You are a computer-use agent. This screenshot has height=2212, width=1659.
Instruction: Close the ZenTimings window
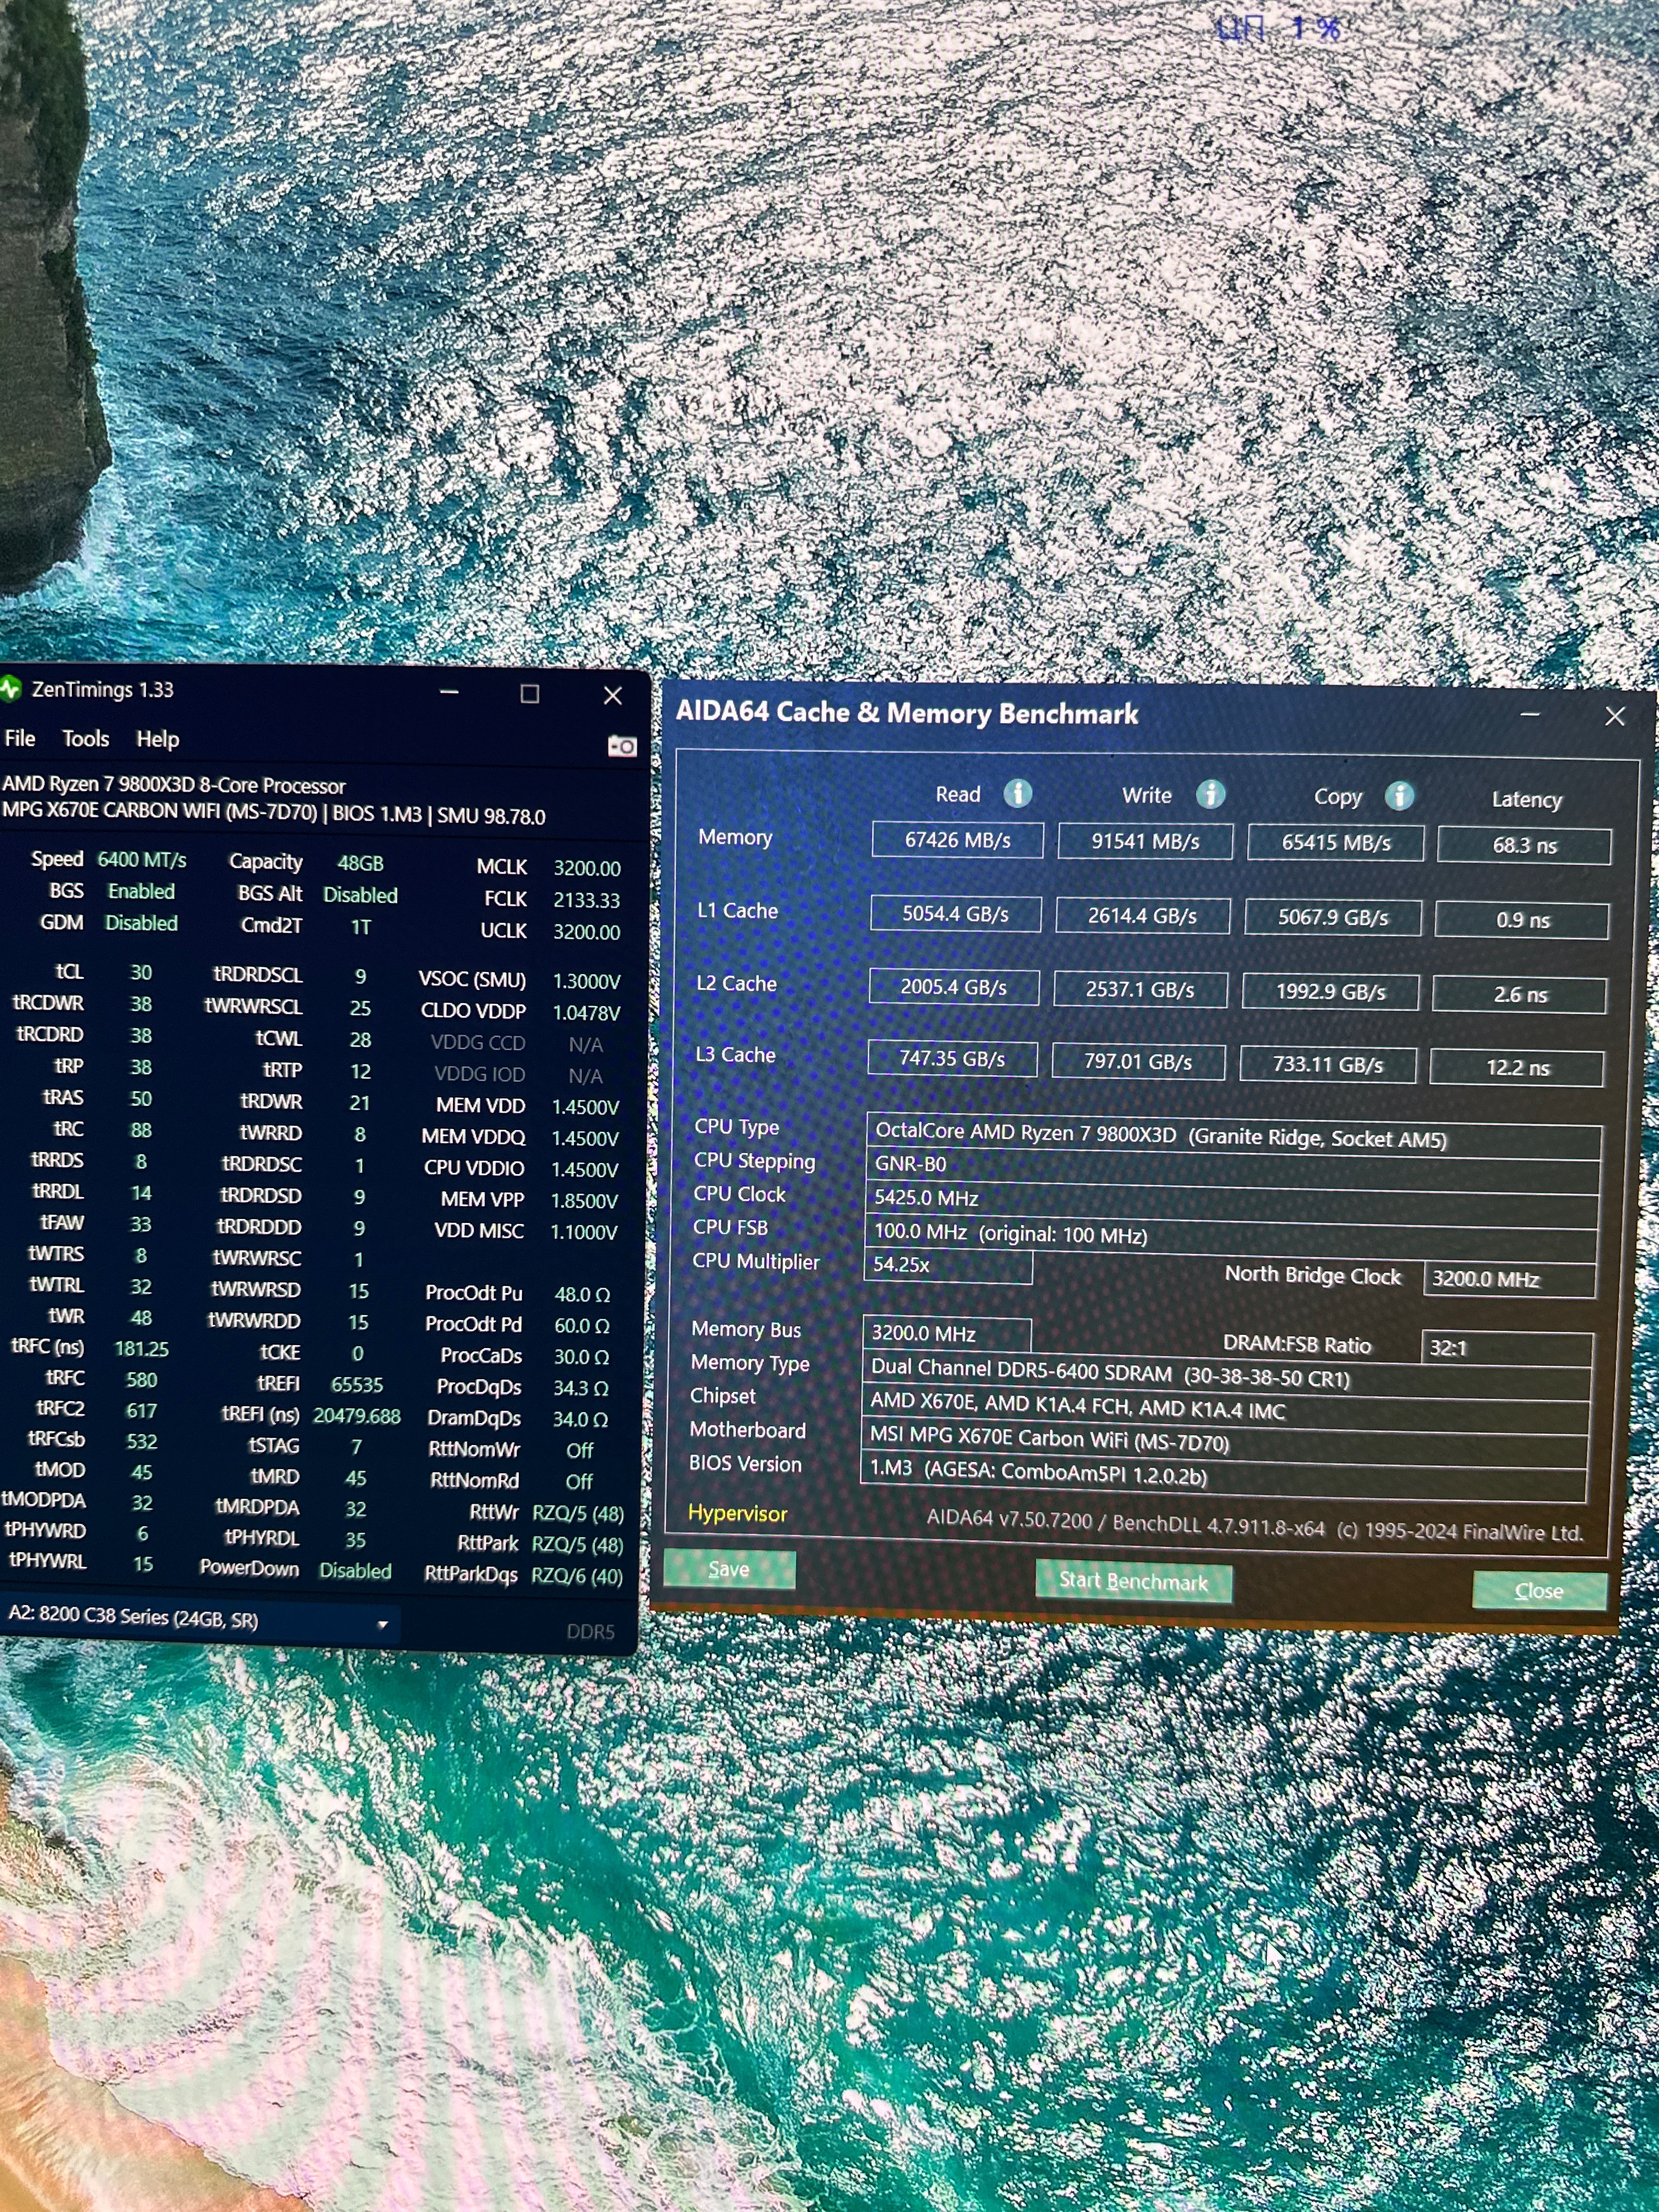[613, 695]
